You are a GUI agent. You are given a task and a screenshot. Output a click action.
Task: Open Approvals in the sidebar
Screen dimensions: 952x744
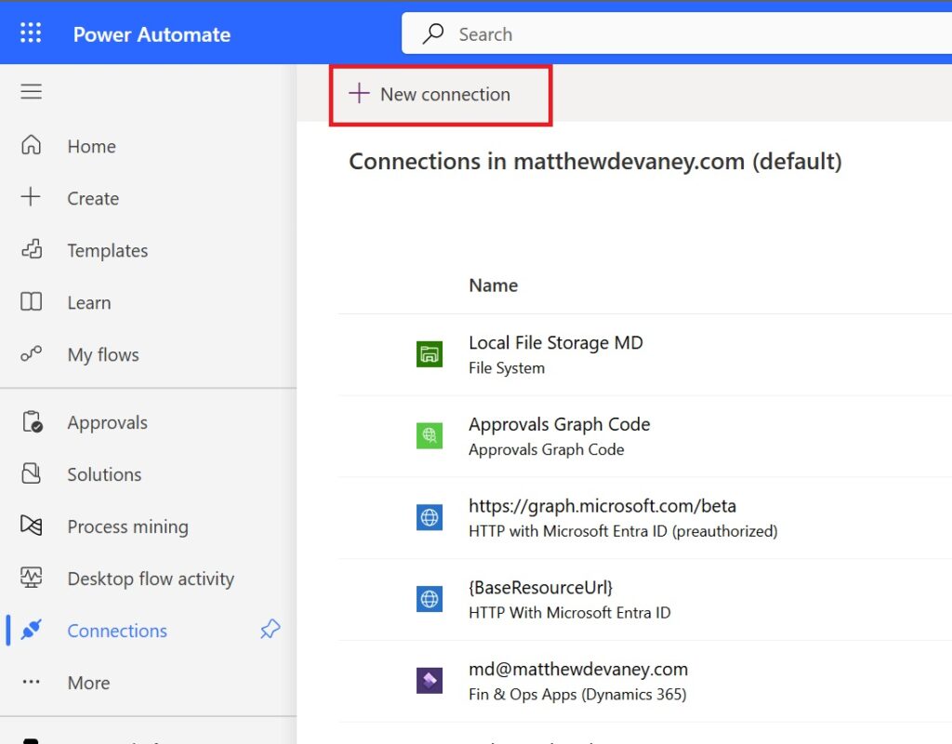click(108, 423)
